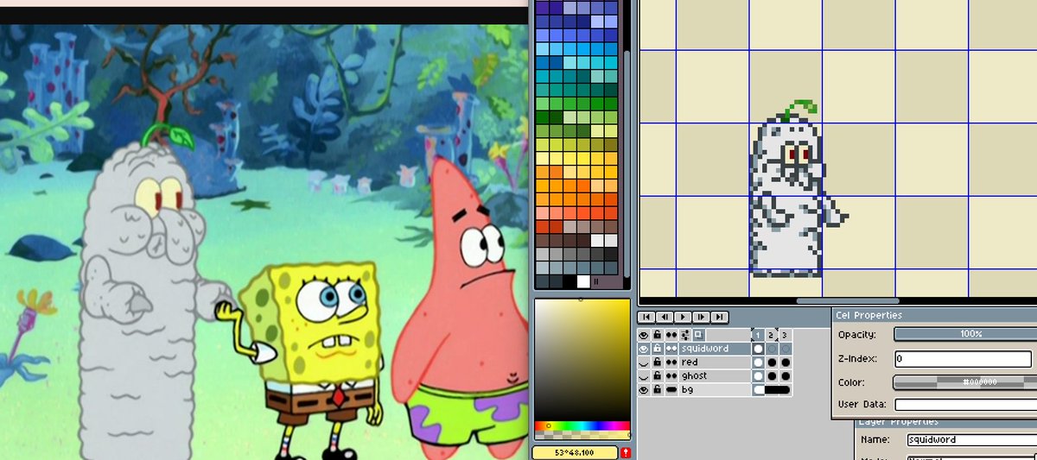Select frame 2 header
Screen dimensions: 1037x460
tap(772, 335)
